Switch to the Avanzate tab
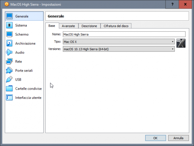Viewport: 194px width, 146px height. pyautogui.click(x=69, y=26)
